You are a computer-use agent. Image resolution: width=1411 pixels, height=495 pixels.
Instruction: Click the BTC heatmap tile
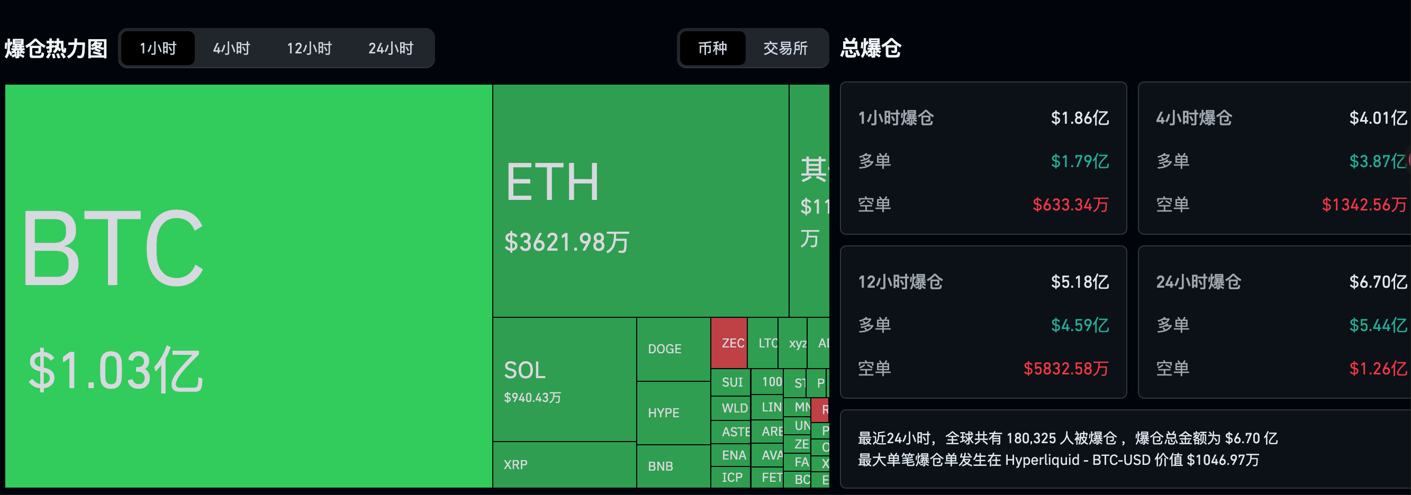pyautogui.click(x=249, y=286)
